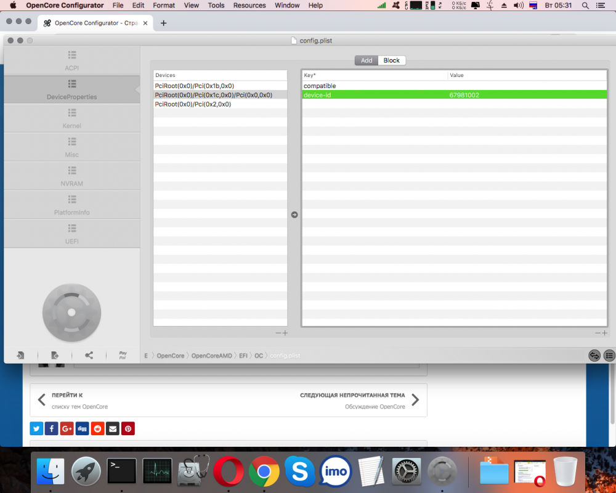The width and height of the screenshot is (616, 493).
Task: Open the Format menu
Action: (x=164, y=5)
